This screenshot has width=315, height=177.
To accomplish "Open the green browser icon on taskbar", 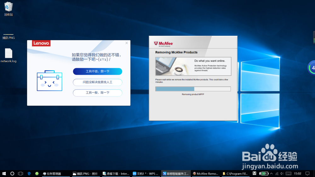I will click(37, 174).
